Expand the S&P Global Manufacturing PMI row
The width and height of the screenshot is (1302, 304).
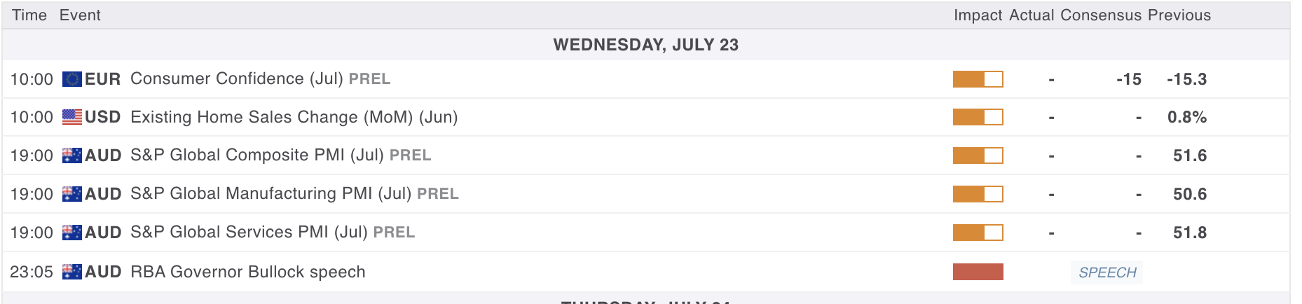(646, 194)
